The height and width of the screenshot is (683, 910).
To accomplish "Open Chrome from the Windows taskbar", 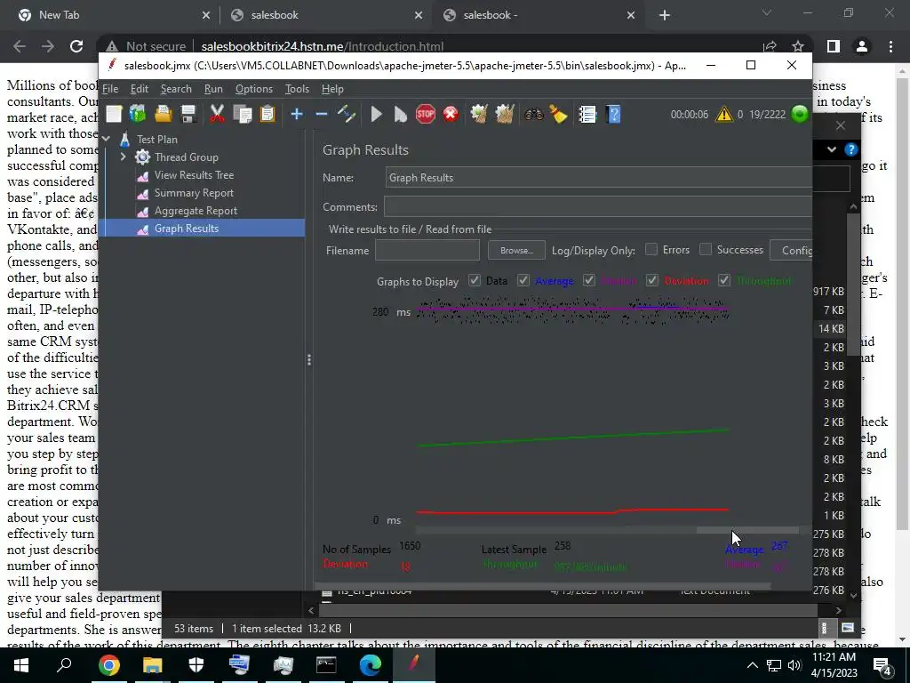I will click(x=108, y=665).
